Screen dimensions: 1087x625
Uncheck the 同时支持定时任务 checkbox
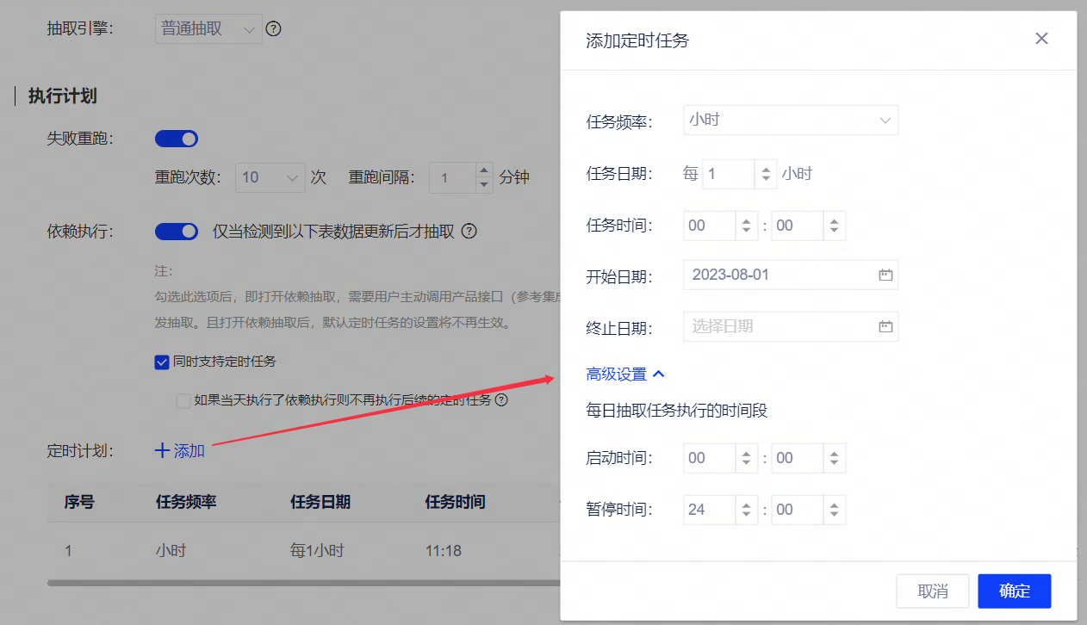pos(161,362)
